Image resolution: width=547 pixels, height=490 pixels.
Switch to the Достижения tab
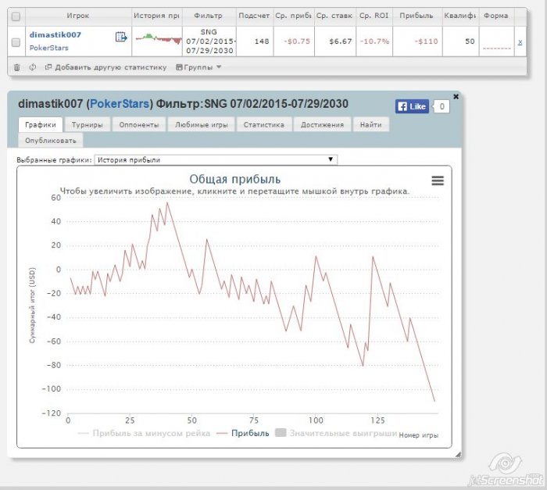point(322,124)
